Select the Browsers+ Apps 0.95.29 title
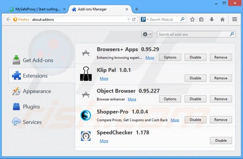243x159 pixels. 128,49
